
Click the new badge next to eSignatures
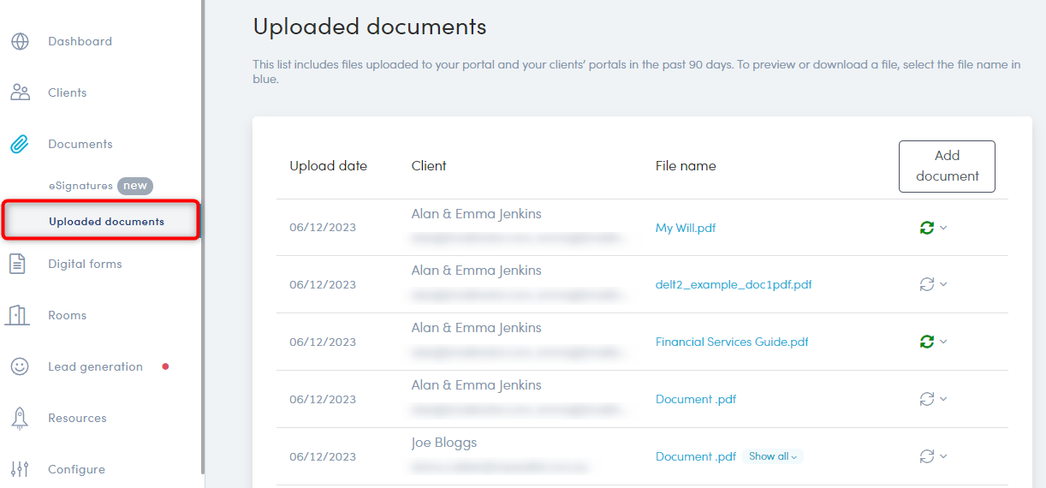[134, 186]
